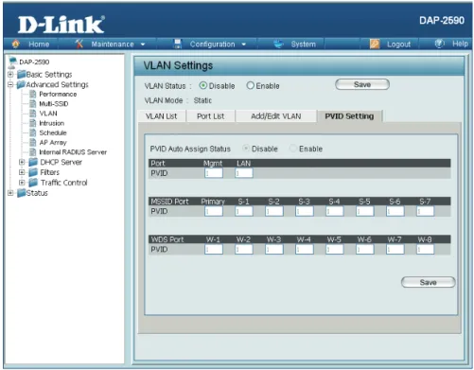
Task: Click the System icon in the toolbar
Action: tap(278, 44)
